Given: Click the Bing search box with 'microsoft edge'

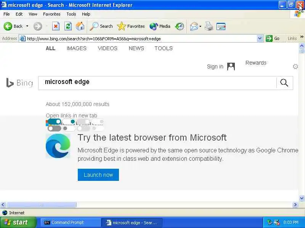Looking at the screenshot, I should point(157,83).
